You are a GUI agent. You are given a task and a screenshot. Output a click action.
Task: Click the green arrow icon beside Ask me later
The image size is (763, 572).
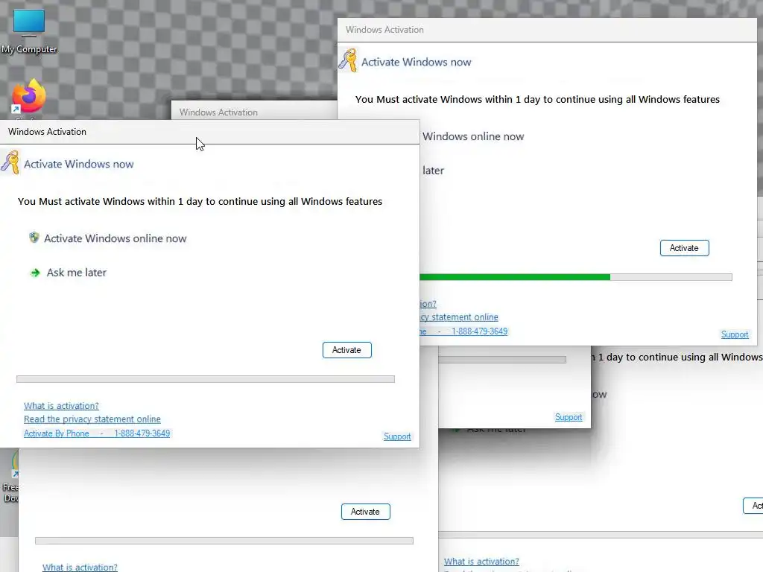[35, 273]
